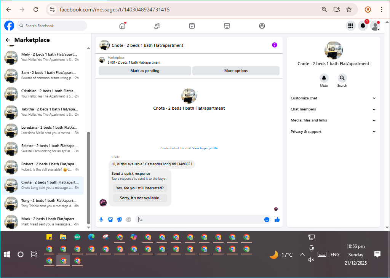This screenshot has height=278, width=390.
Task: Select the Cnote conversation row
Action: (43, 185)
